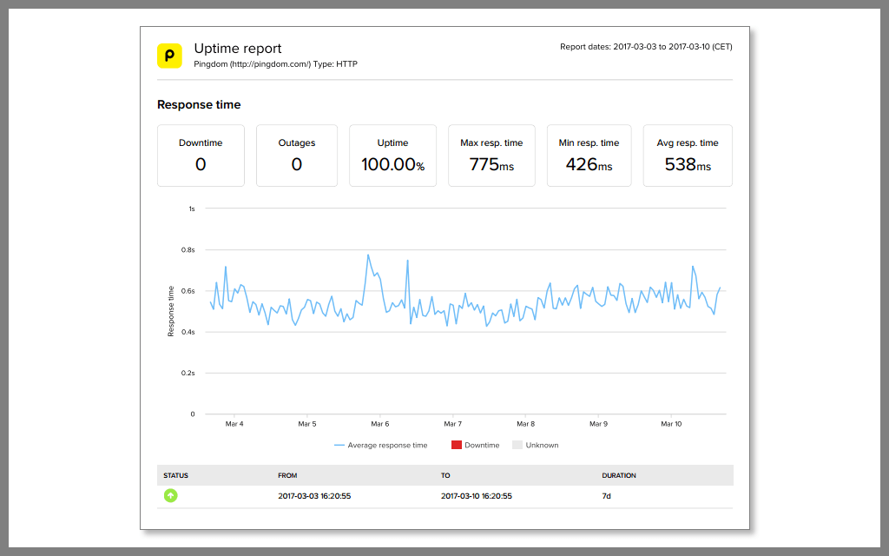Click the Mar 9 axis date marker

pyautogui.click(x=598, y=424)
